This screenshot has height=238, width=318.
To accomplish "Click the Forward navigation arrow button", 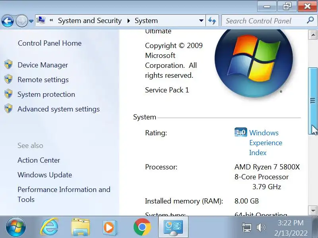I will [x=21, y=21].
